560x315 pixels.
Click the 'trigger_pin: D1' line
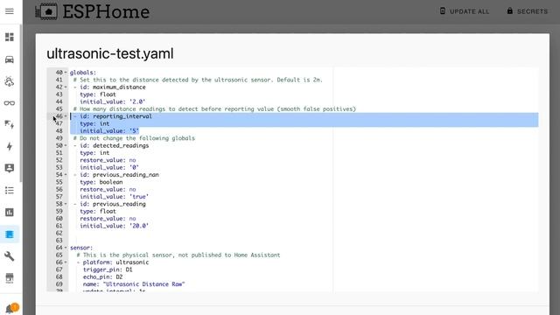108,269
